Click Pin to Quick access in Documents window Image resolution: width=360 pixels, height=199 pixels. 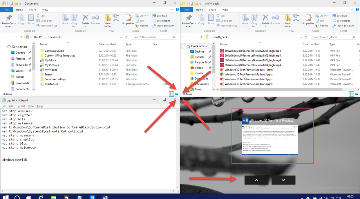(x=9, y=21)
